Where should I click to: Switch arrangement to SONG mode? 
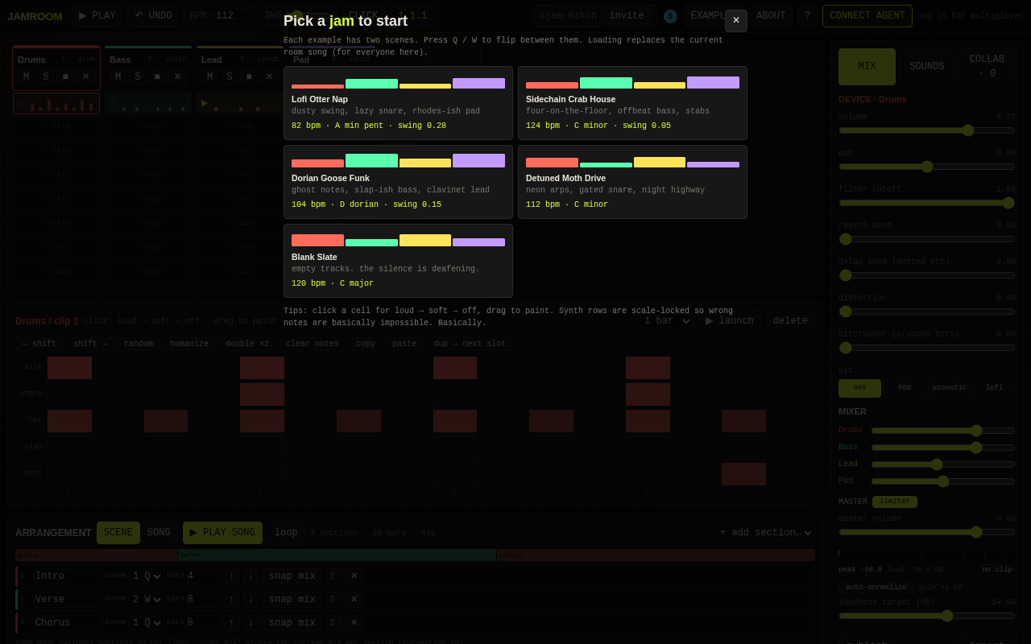coord(159,533)
